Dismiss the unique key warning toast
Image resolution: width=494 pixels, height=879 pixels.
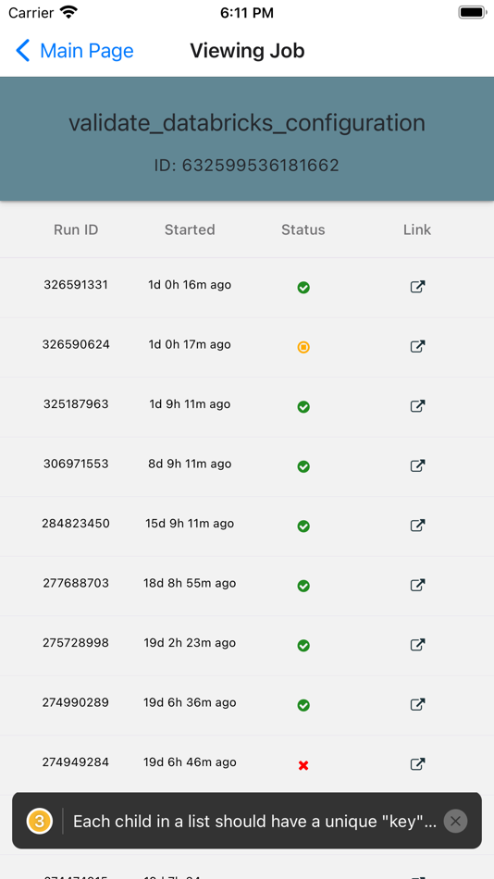pyautogui.click(x=455, y=822)
